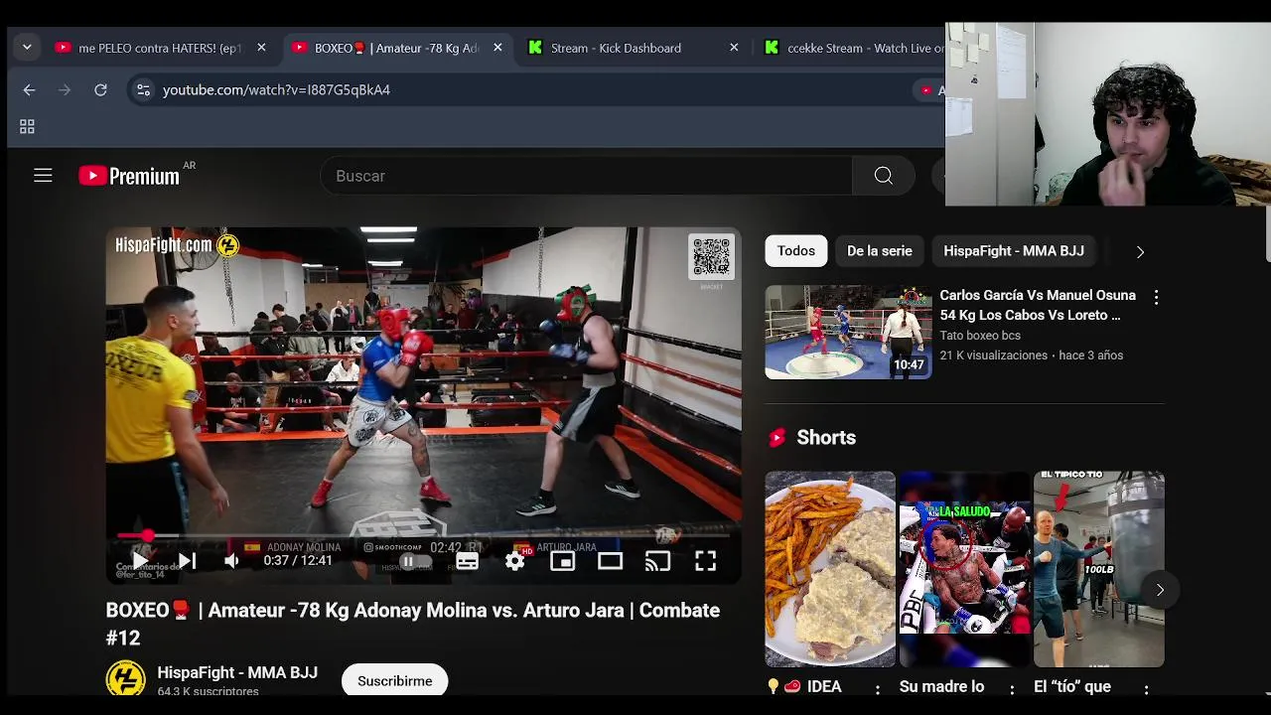Open 'Carlos García Vs Manuel Osuna' title link
Viewport: 1271px width, 715px height.
click(1038, 305)
